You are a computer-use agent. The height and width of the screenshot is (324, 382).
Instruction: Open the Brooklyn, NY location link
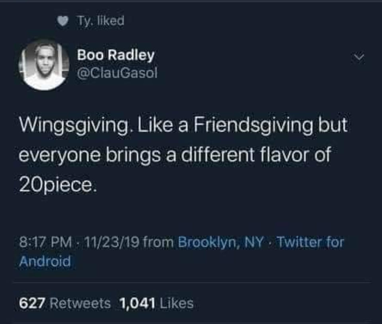[220, 242]
